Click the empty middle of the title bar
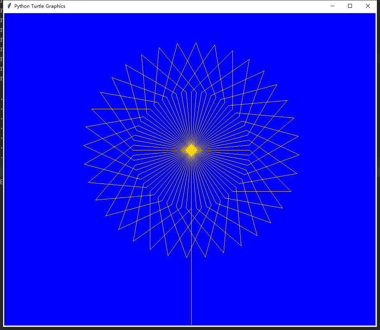380x330 pixels. pyautogui.click(x=195, y=6)
